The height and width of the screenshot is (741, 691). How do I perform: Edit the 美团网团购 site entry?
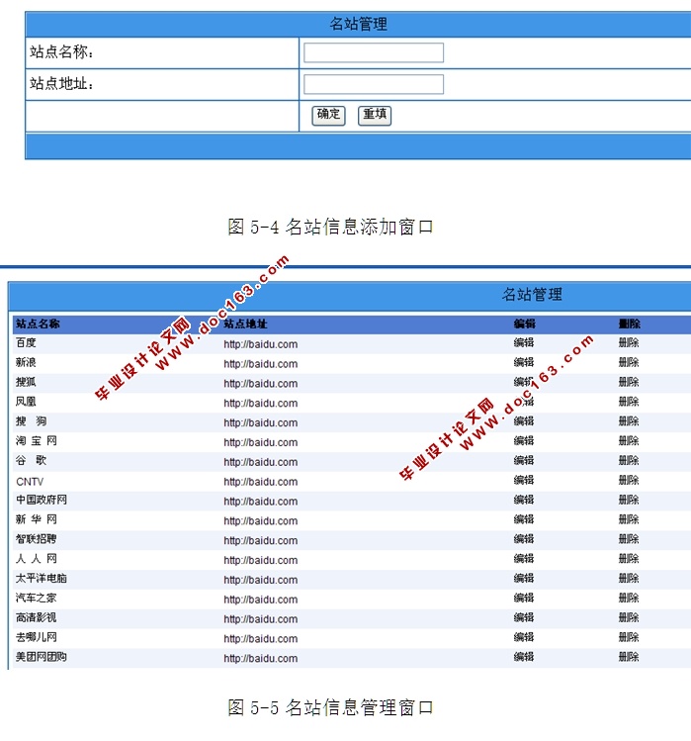pyautogui.click(x=524, y=657)
